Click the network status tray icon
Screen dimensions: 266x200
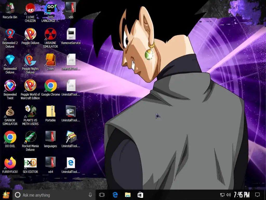222,195
